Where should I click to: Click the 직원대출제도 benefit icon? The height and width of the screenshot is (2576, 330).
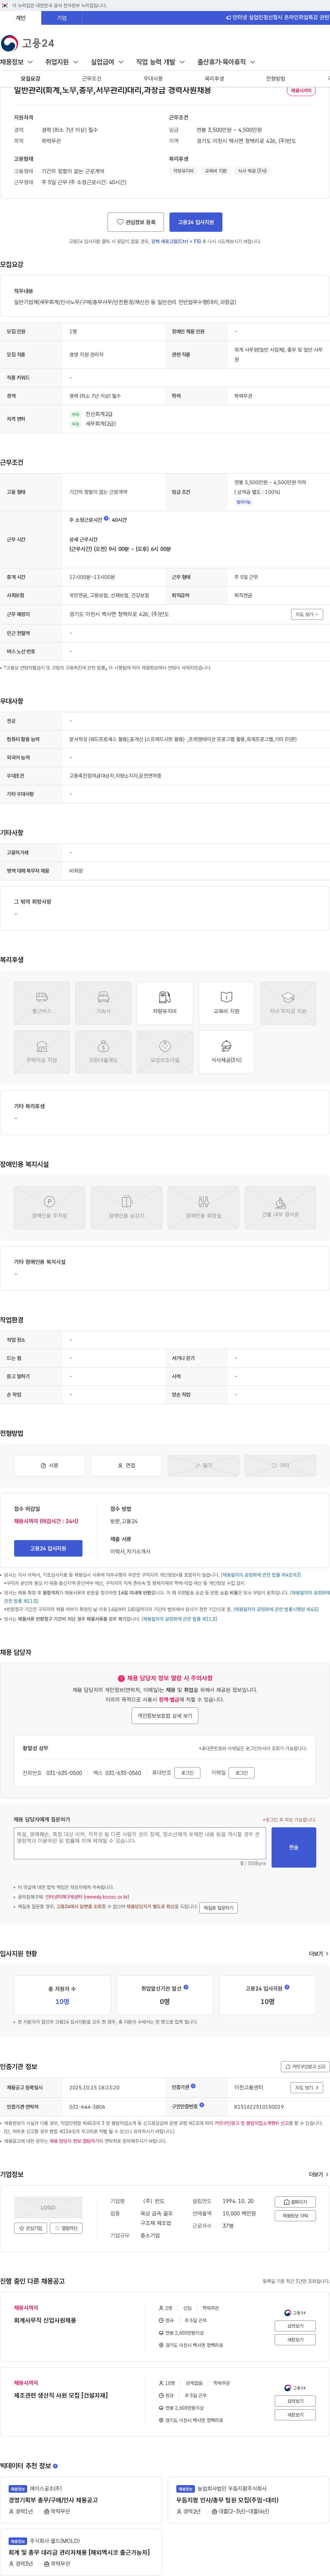[104, 1052]
